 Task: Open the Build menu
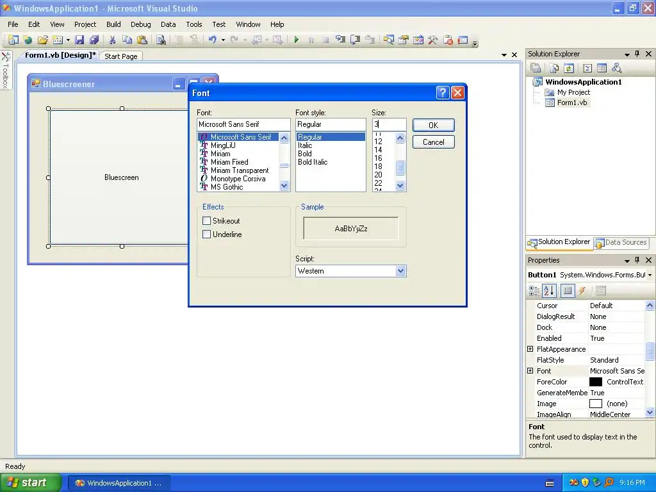pyautogui.click(x=113, y=24)
